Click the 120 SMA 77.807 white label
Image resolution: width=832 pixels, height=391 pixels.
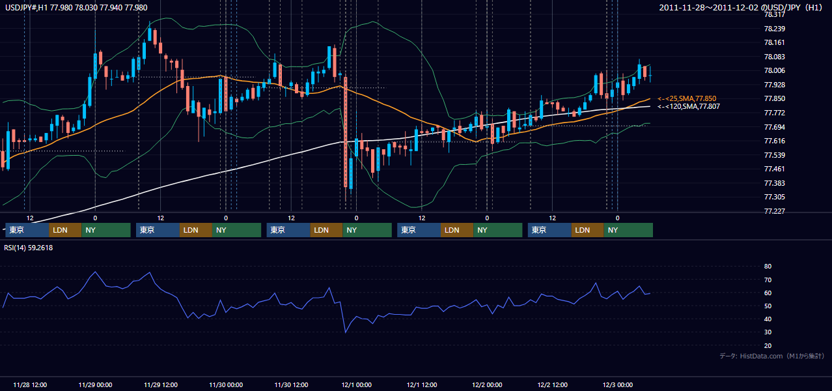[x=689, y=106]
